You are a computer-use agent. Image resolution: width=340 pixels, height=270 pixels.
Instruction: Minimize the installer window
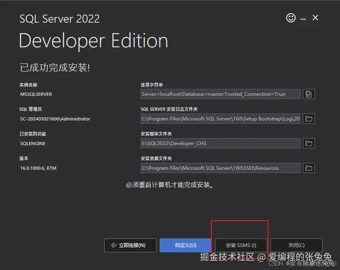tap(303, 19)
